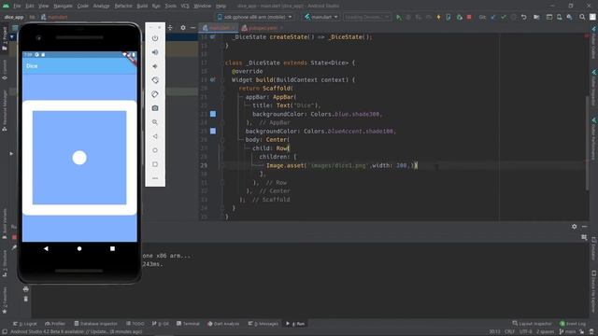Image resolution: width=598 pixels, height=336 pixels.
Task: Open the Event Log
Action: coord(573,324)
